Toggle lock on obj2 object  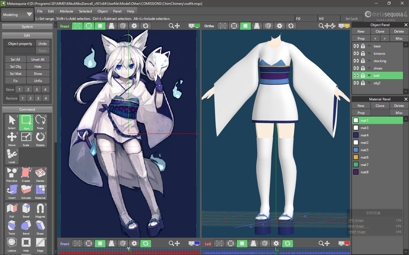tap(363, 83)
